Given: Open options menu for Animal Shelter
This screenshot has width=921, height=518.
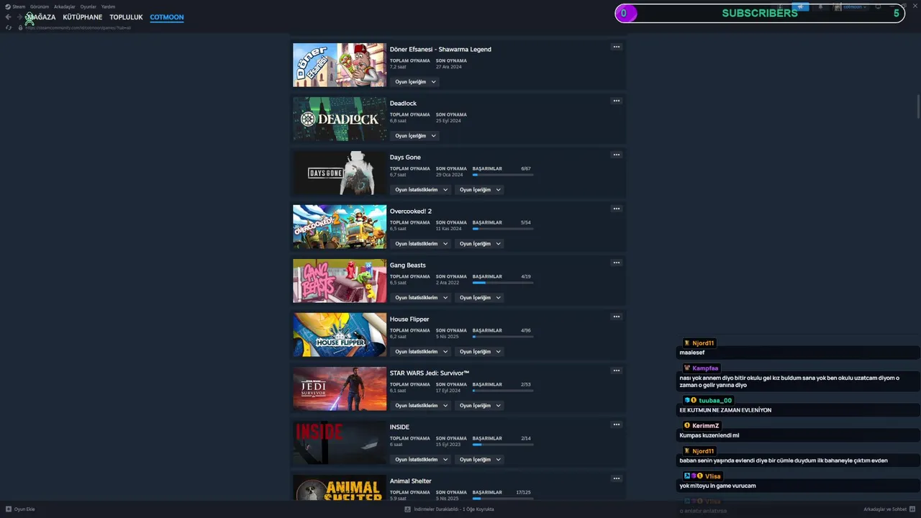Looking at the screenshot, I should click(x=616, y=478).
